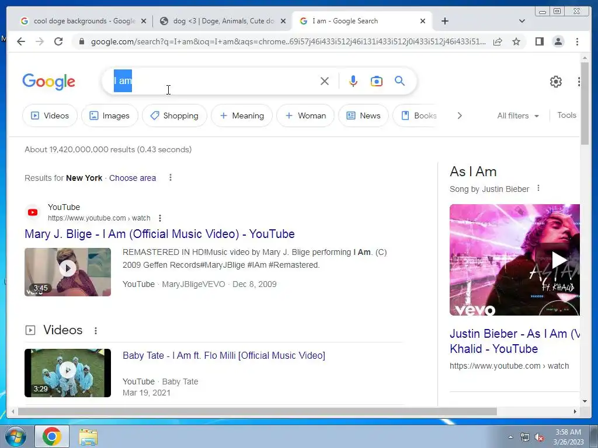Image resolution: width=598 pixels, height=448 pixels.
Task: Open Videos section options menu
Action: click(x=96, y=331)
